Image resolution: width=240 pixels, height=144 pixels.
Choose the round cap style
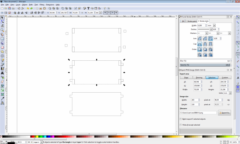(205, 44)
